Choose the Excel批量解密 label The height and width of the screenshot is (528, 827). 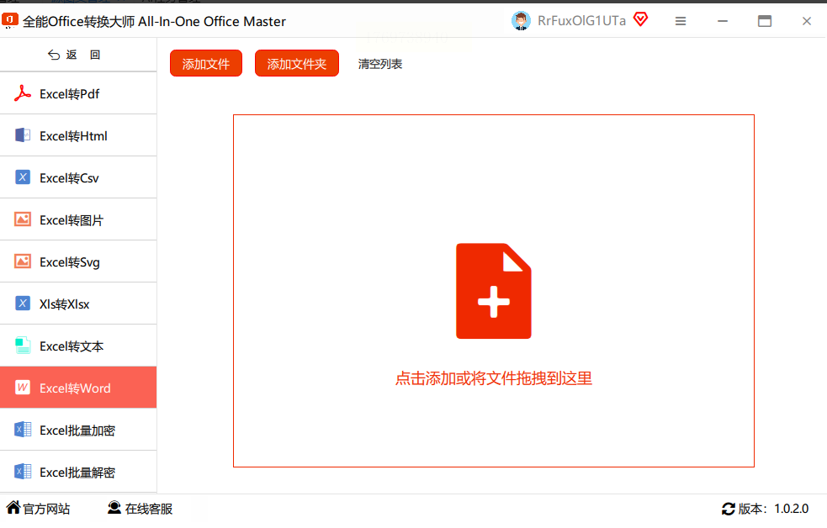click(77, 473)
